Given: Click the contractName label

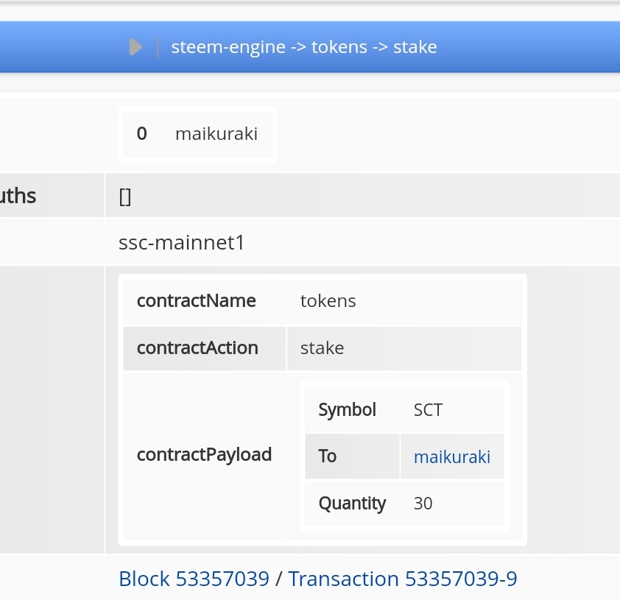Looking at the screenshot, I should 196,301.
